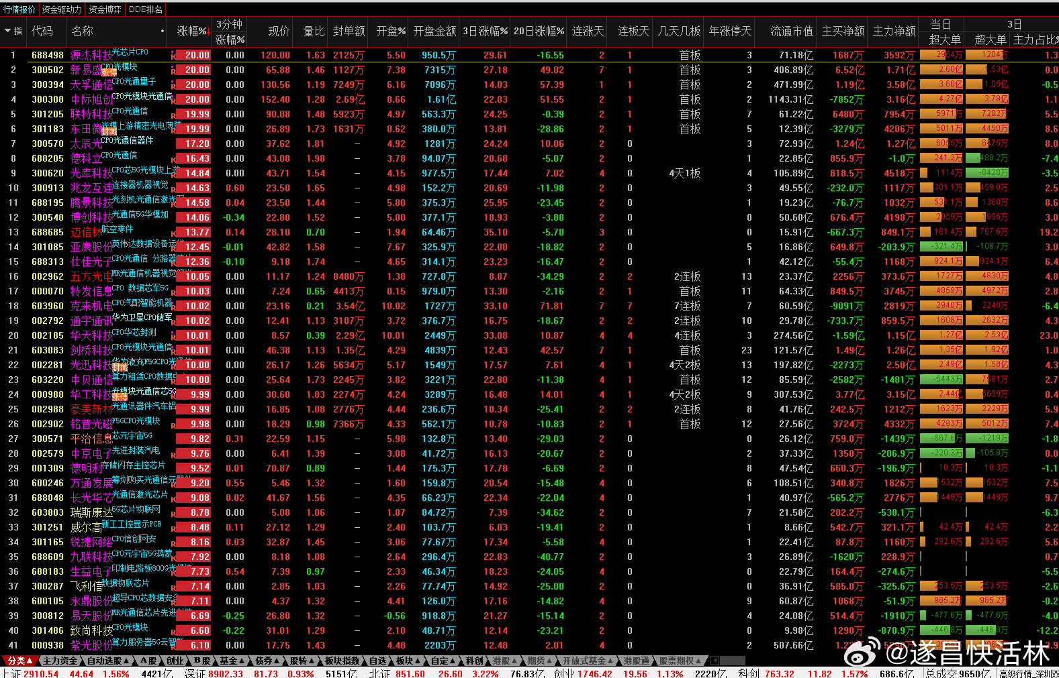Image resolution: width=1059 pixels, height=678 pixels.
Task: Select stock code 300308 中际旭创
Action: [48, 99]
